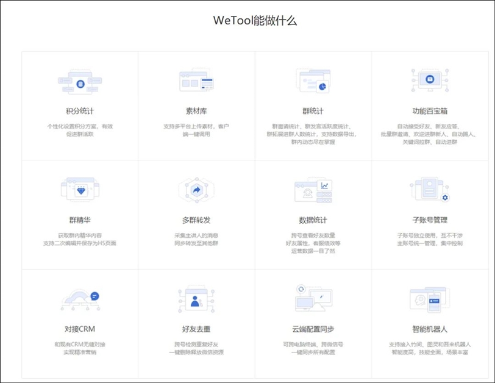
Task: Click the 积分统计 points statistics icon
Action: [x=80, y=82]
